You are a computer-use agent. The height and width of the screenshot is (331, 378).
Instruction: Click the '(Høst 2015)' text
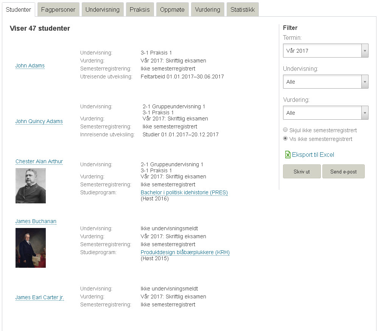click(x=155, y=258)
